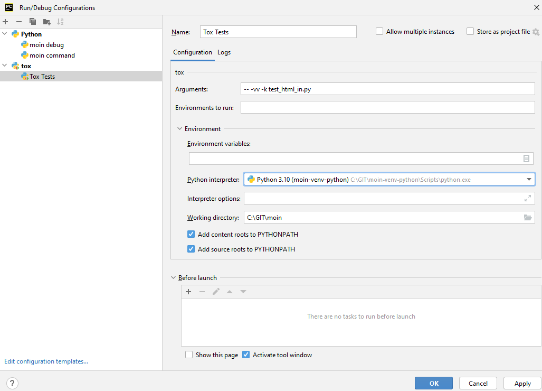Open the Python interpreter dropdown
The width and height of the screenshot is (542, 391).
529,180
